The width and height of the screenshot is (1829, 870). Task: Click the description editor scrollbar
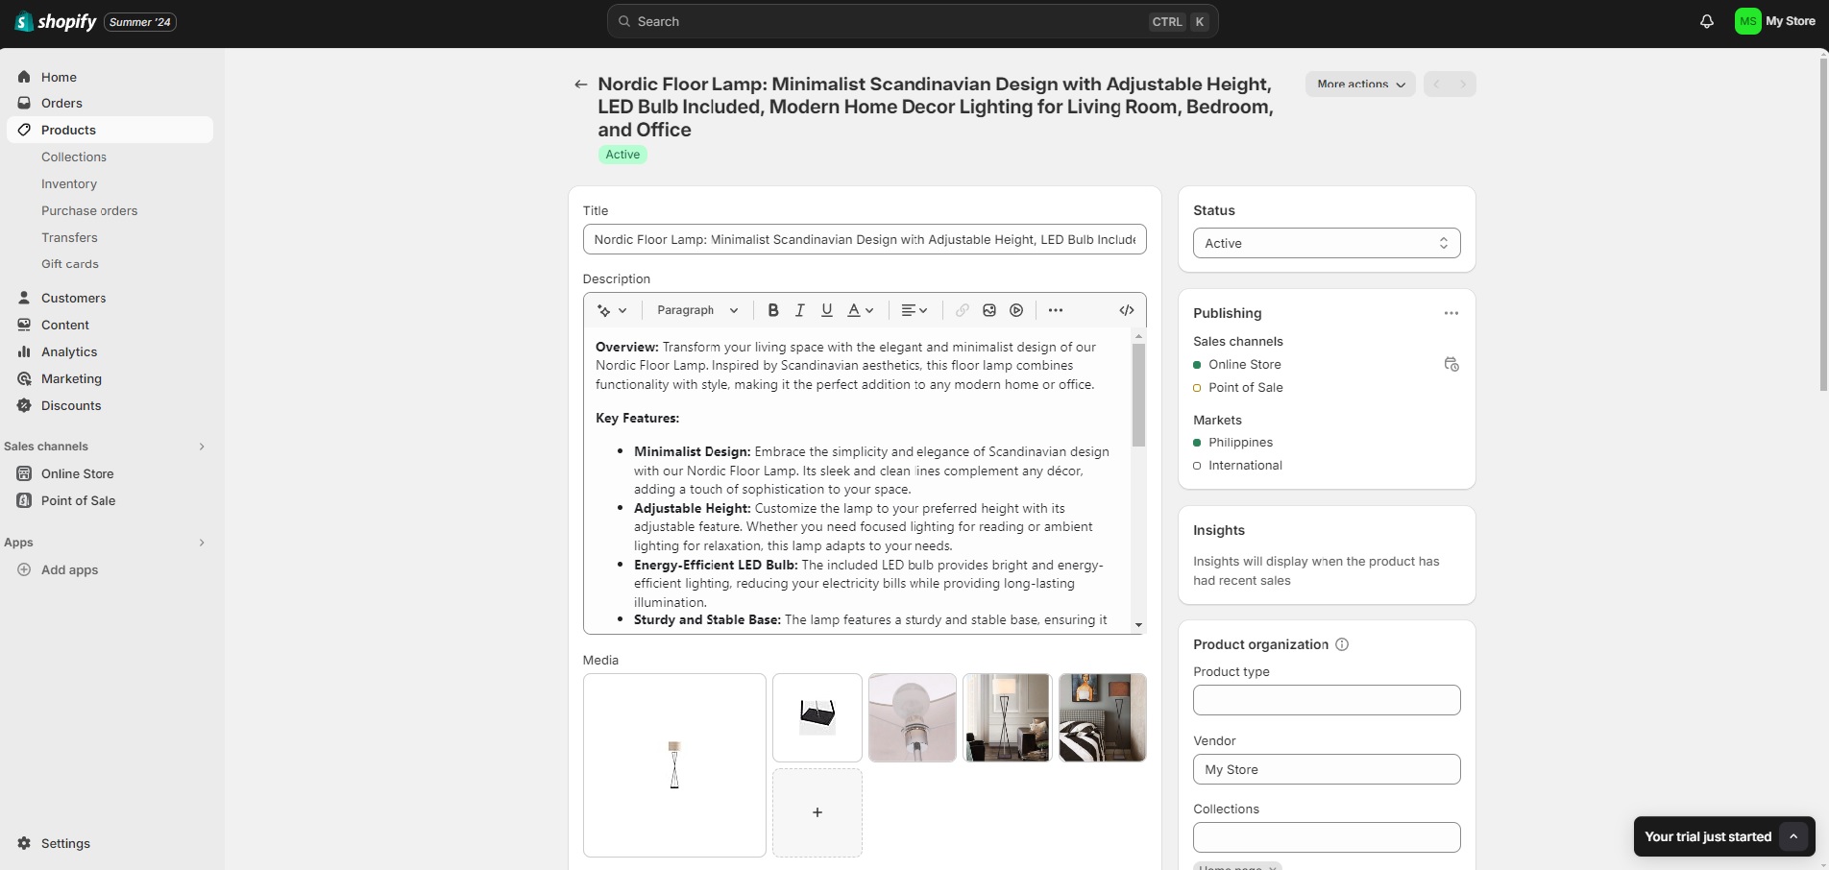click(1138, 395)
